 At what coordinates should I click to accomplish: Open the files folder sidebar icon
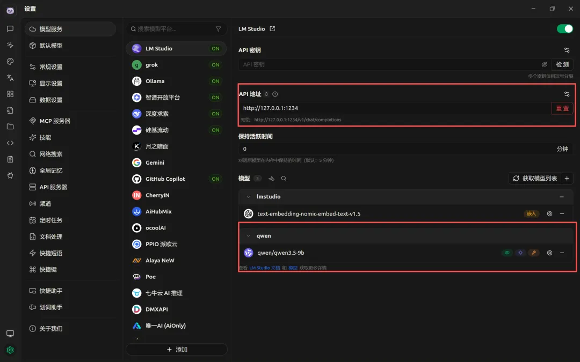pyautogui.click(x=10, y=127)
